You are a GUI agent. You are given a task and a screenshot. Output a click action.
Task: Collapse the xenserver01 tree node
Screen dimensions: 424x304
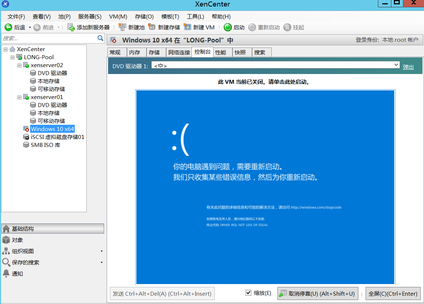point(19,97)
